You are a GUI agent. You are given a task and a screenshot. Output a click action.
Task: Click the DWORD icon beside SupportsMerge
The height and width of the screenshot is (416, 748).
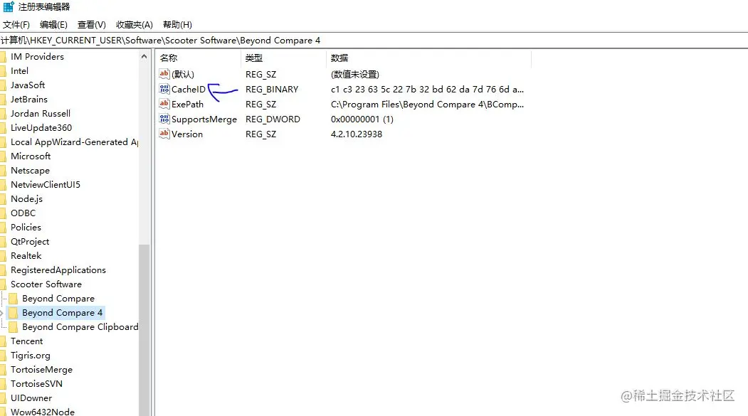tap(164, 119)
